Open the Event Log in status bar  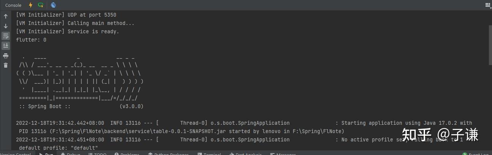(x=476, y=153)
